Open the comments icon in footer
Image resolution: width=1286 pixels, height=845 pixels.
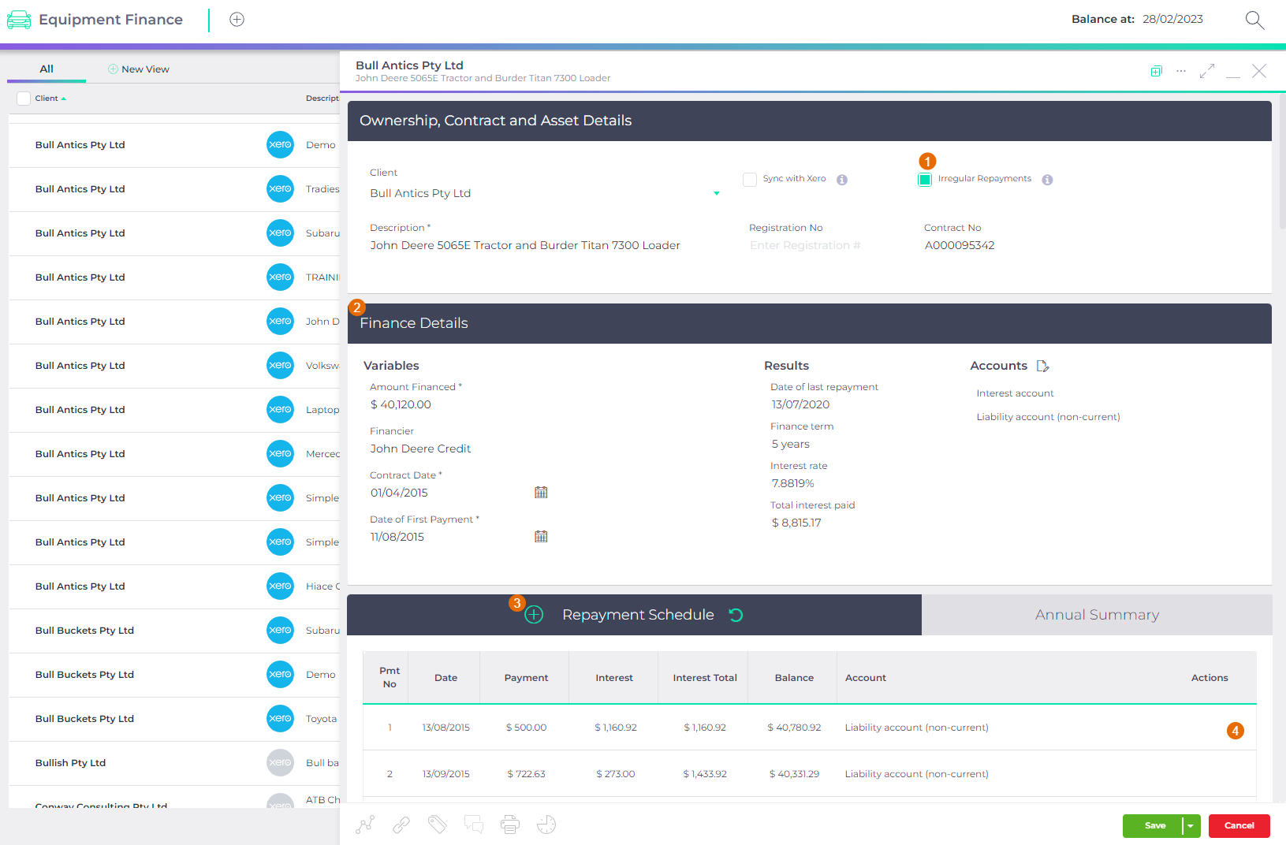click(x=474, y=825)
